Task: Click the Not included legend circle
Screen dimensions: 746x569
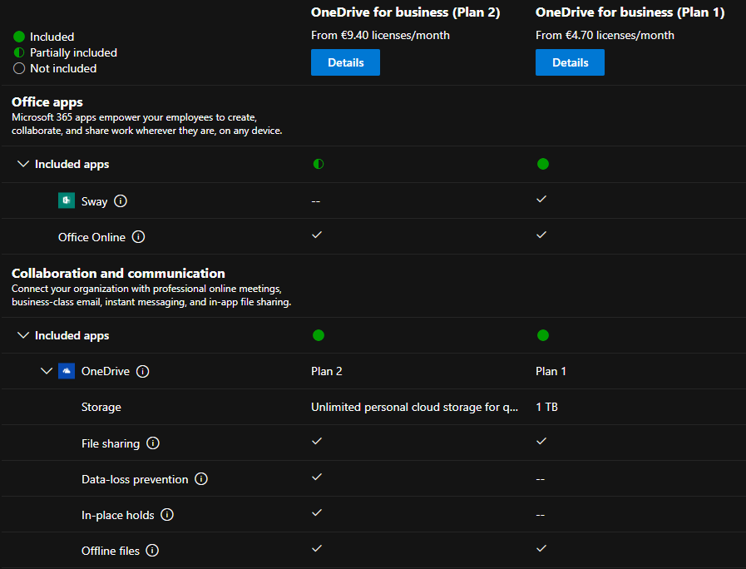Action: tap(19, 68)
